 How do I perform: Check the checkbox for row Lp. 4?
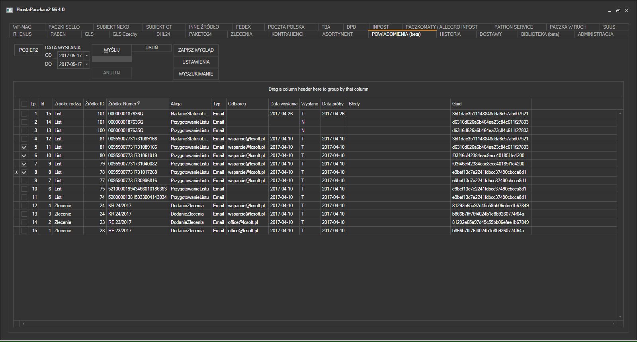(x=24, y=139)
